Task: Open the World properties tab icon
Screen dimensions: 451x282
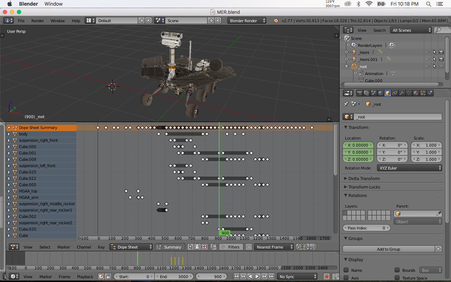Action: point(381,93)
